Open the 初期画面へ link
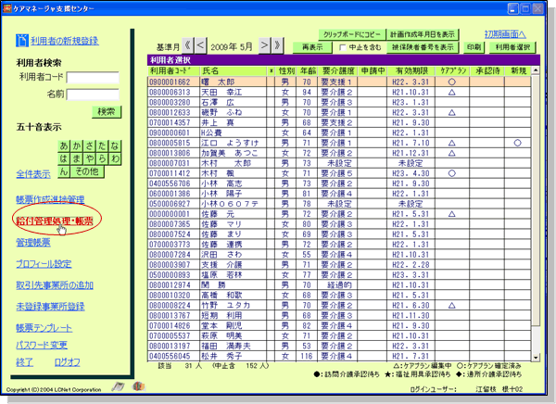Image resolution: width=556 pixels, height=404 pixels. tap(505, 34)
